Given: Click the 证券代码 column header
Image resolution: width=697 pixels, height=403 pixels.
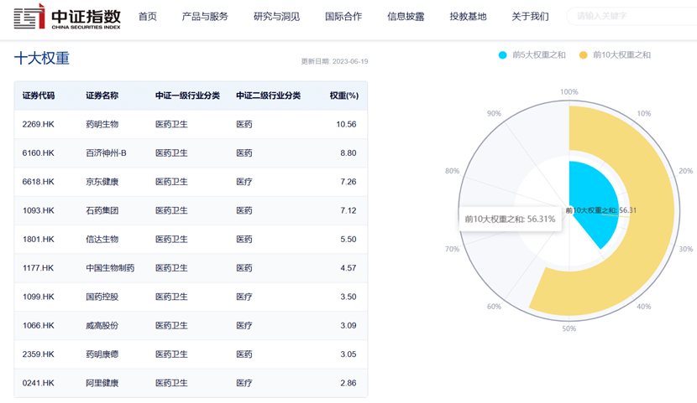Looking at the screenshot, I should (x=39, y=96).
